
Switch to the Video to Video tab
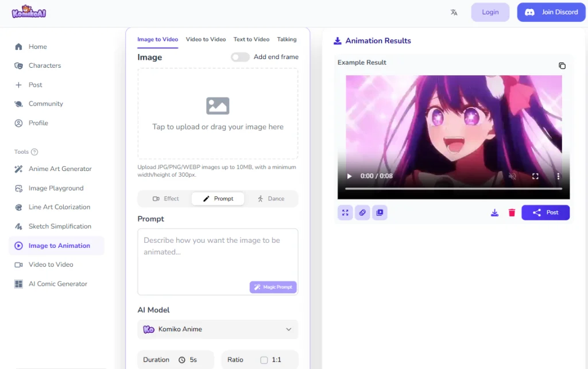(206, 40)
